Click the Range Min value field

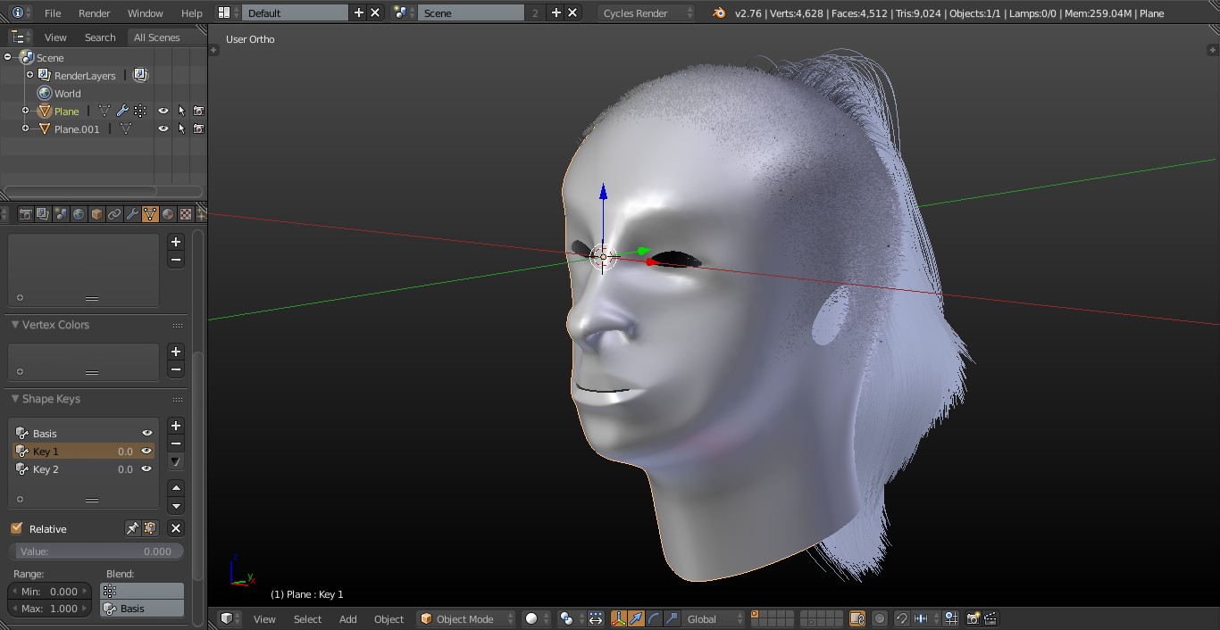50,591
